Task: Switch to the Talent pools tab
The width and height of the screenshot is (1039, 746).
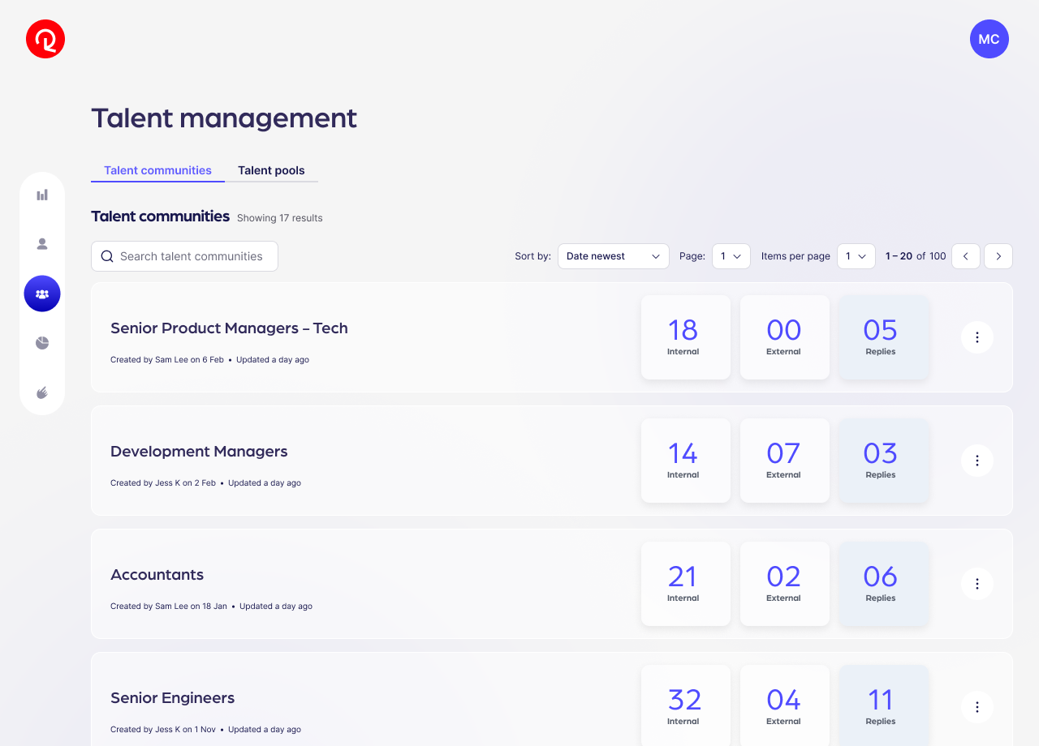Action: pyautogui.click(x=271, y=170)
